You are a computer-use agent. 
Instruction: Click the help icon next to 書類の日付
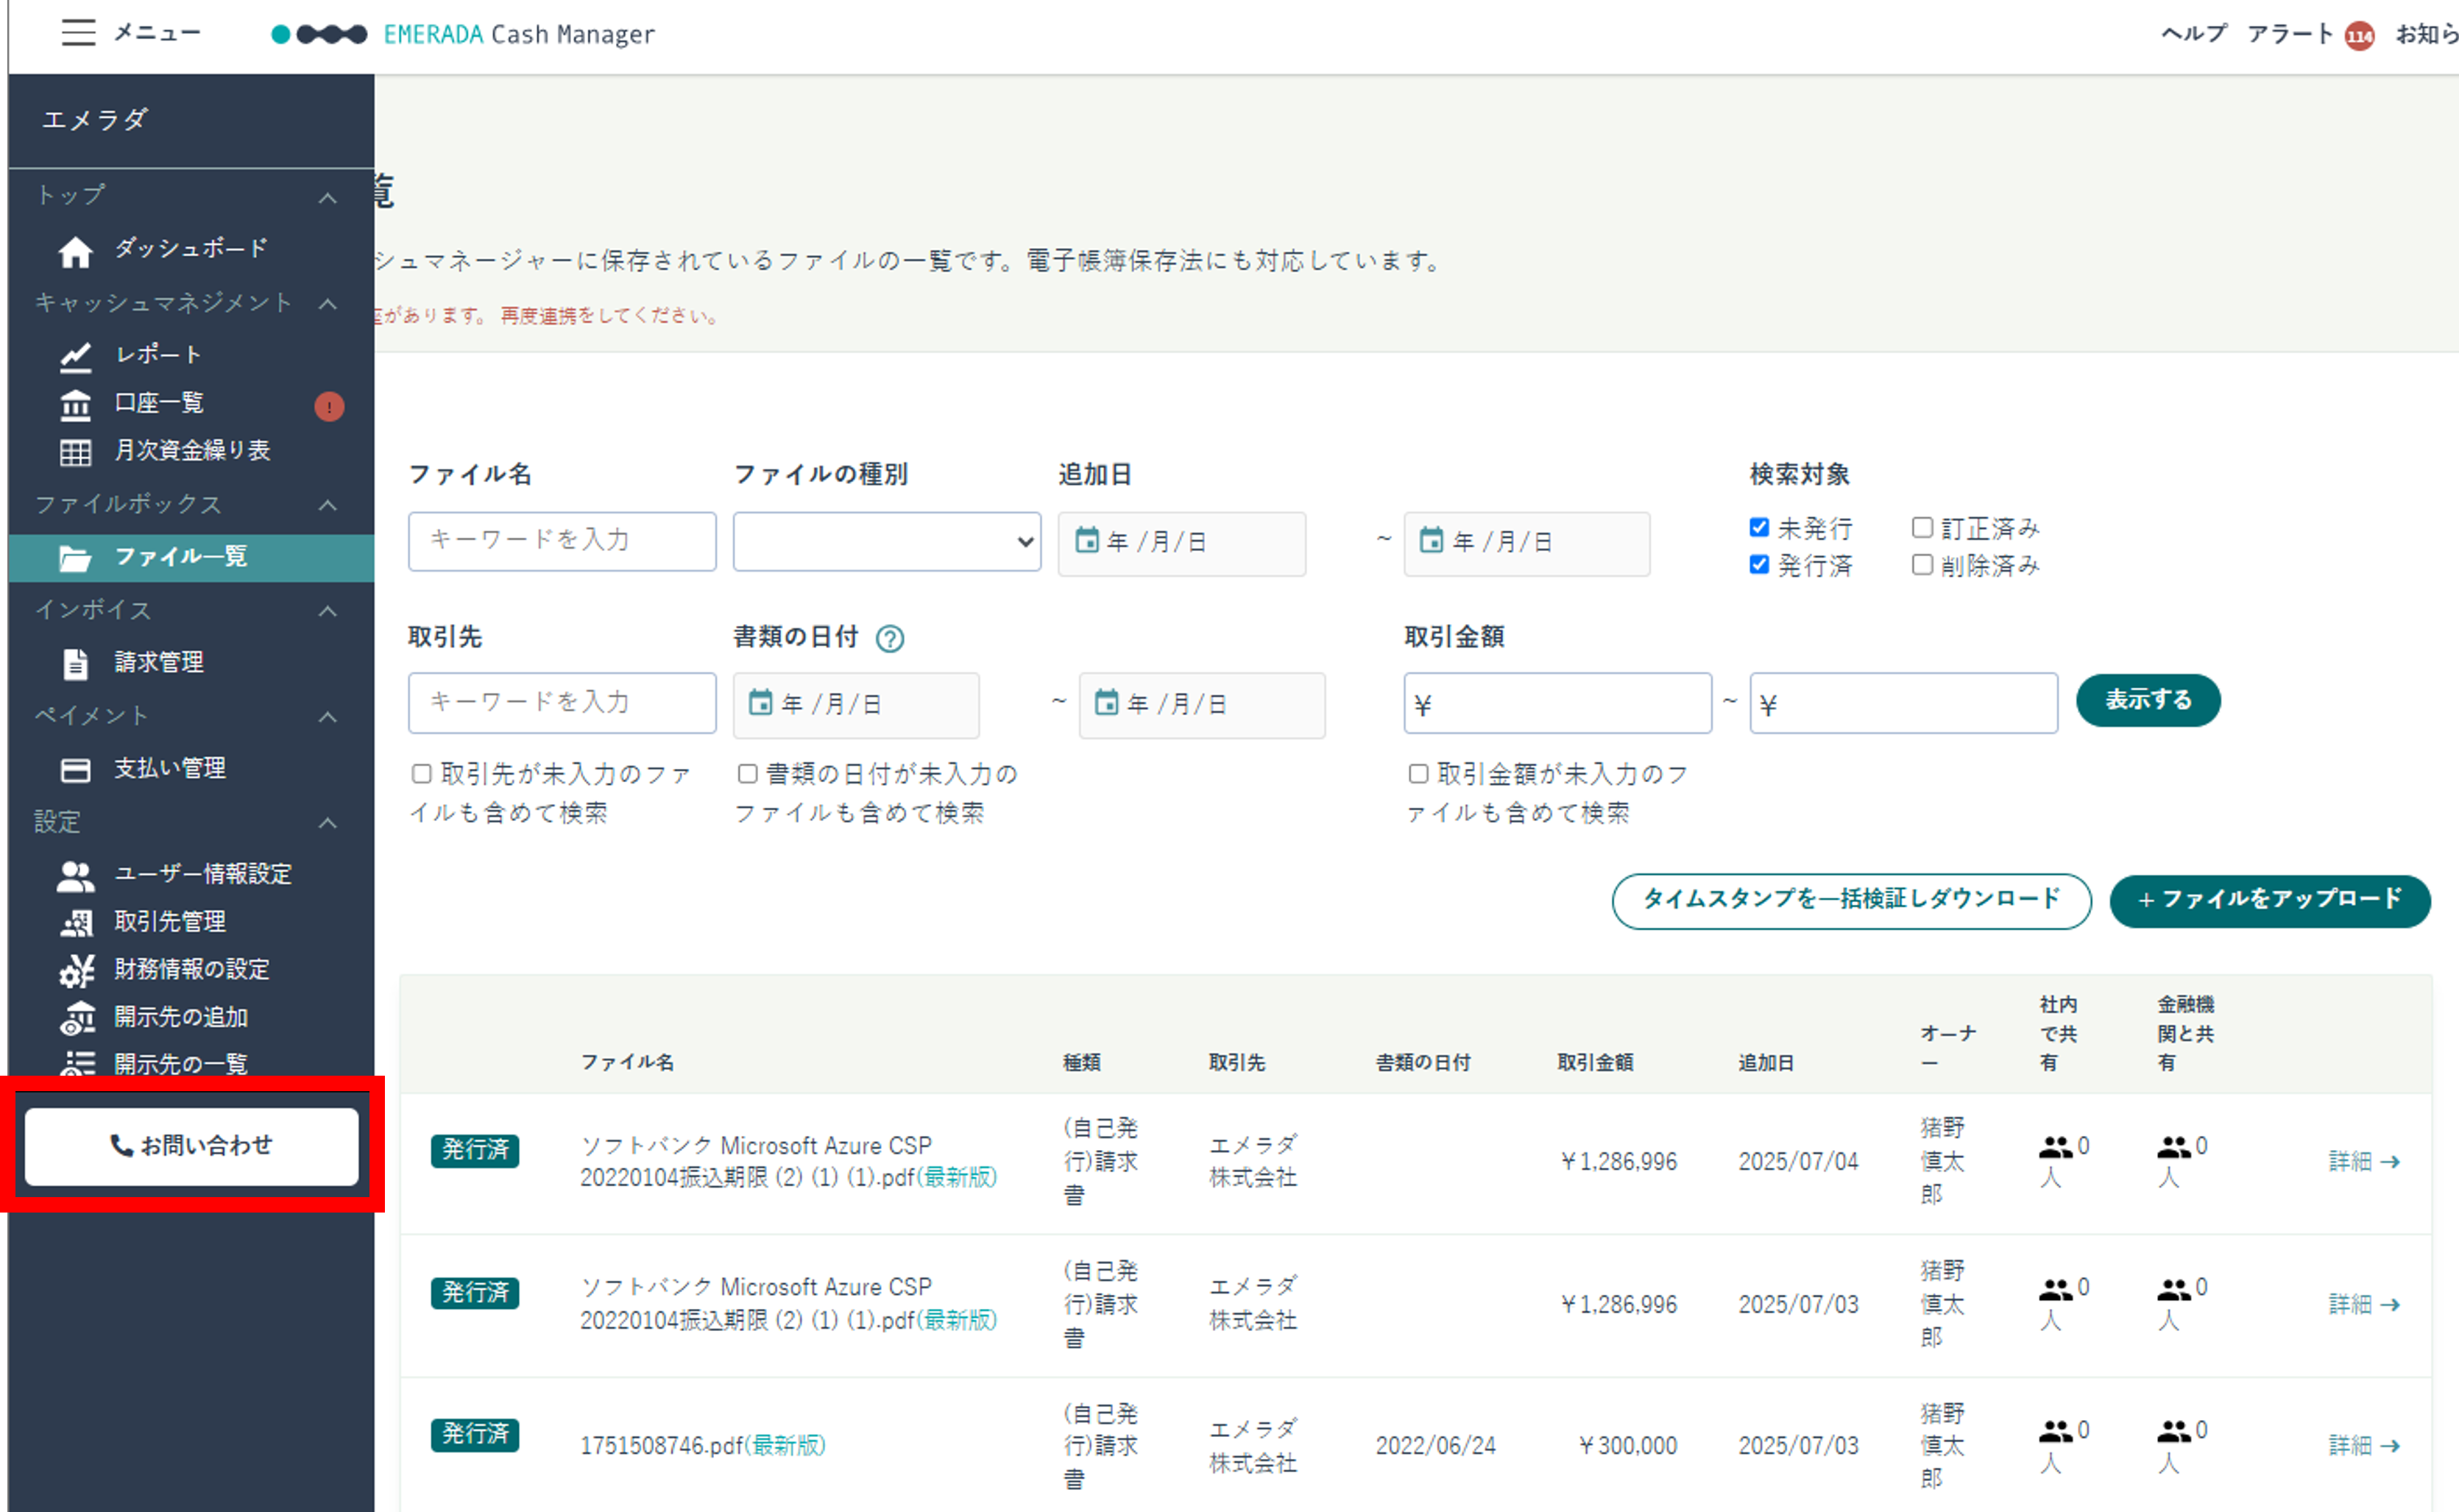coord(889,638)
